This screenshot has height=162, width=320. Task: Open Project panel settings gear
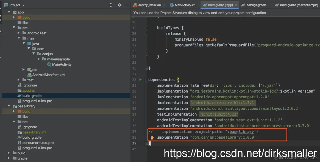point(120,5)
